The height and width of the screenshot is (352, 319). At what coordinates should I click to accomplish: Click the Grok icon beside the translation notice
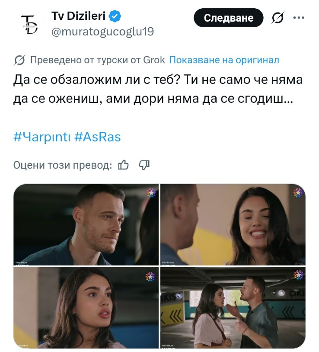pos(19,60)
